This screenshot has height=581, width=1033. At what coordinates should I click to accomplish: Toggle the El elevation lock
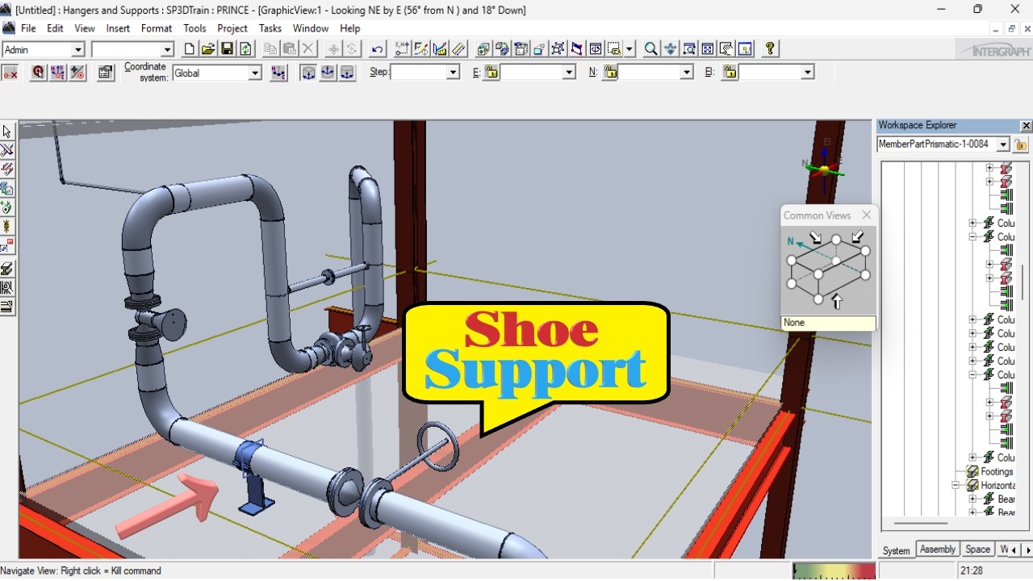730,73
